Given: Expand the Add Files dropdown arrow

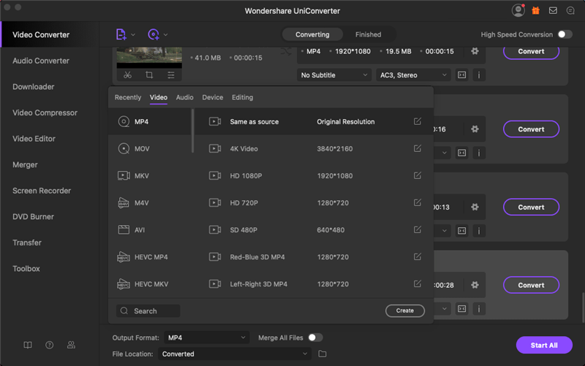Looking at the screenshot, I should click(x=133, y=34).
